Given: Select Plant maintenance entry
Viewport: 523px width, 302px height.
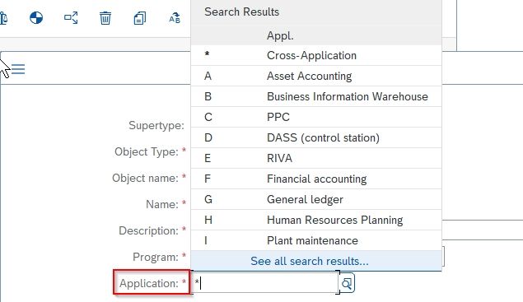Looking at the screenshot, I should [316, 240].
